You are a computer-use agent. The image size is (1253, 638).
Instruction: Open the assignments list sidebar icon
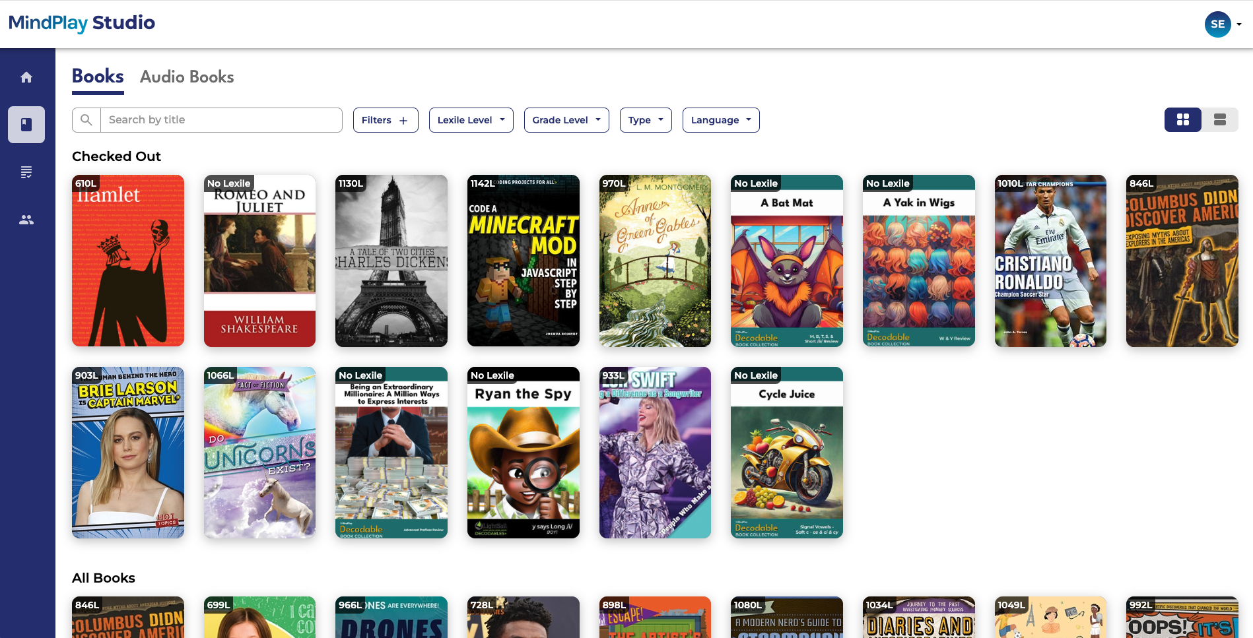(26, 172)
